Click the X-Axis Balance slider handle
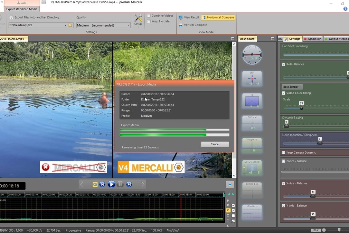The height and width of the screenshot is (233, 349). [313, 196]
